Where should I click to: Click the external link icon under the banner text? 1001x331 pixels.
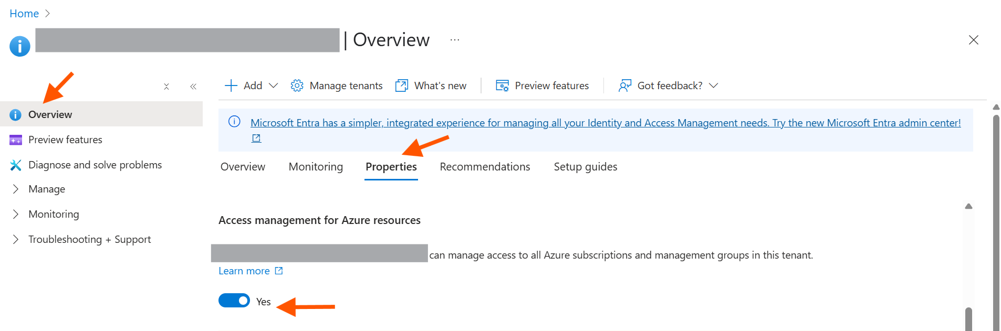pyautogui.click(x=256, y=138)
